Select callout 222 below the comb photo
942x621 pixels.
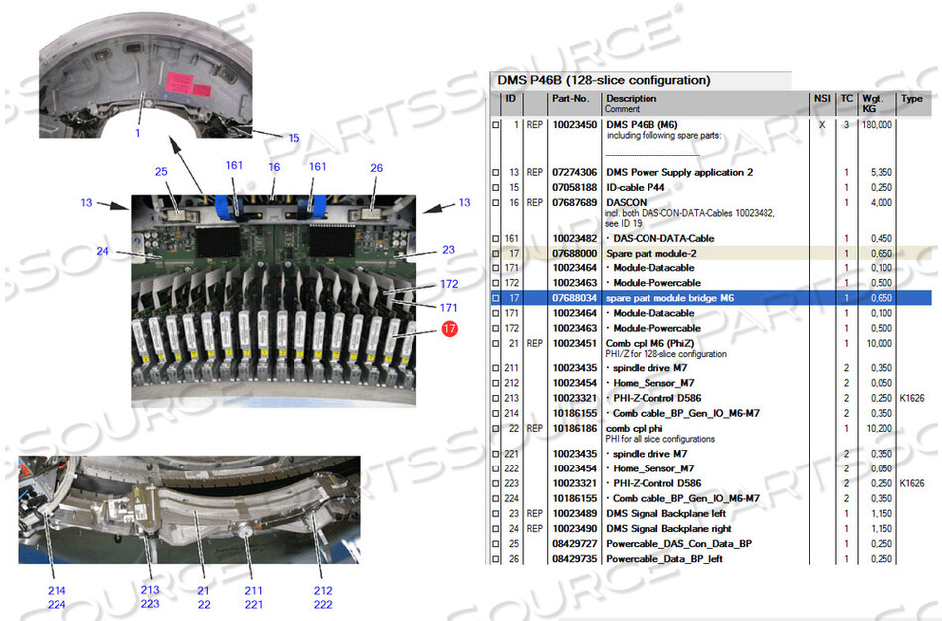click(323, 605)
